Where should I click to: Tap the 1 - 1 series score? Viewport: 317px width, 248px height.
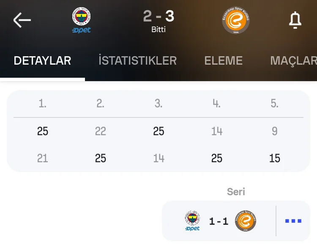[219, 221]
